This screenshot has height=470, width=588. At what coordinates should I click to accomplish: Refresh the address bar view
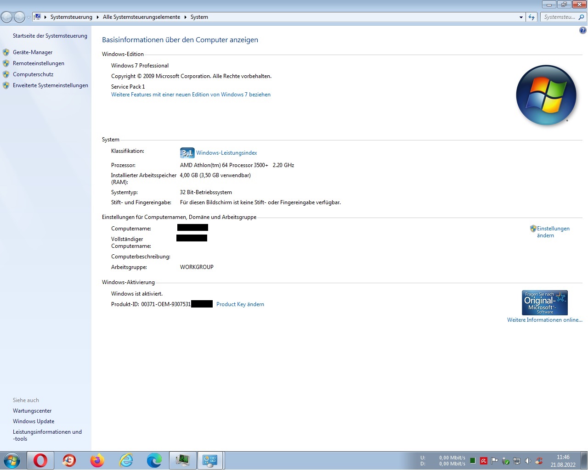tap(531, 17)
